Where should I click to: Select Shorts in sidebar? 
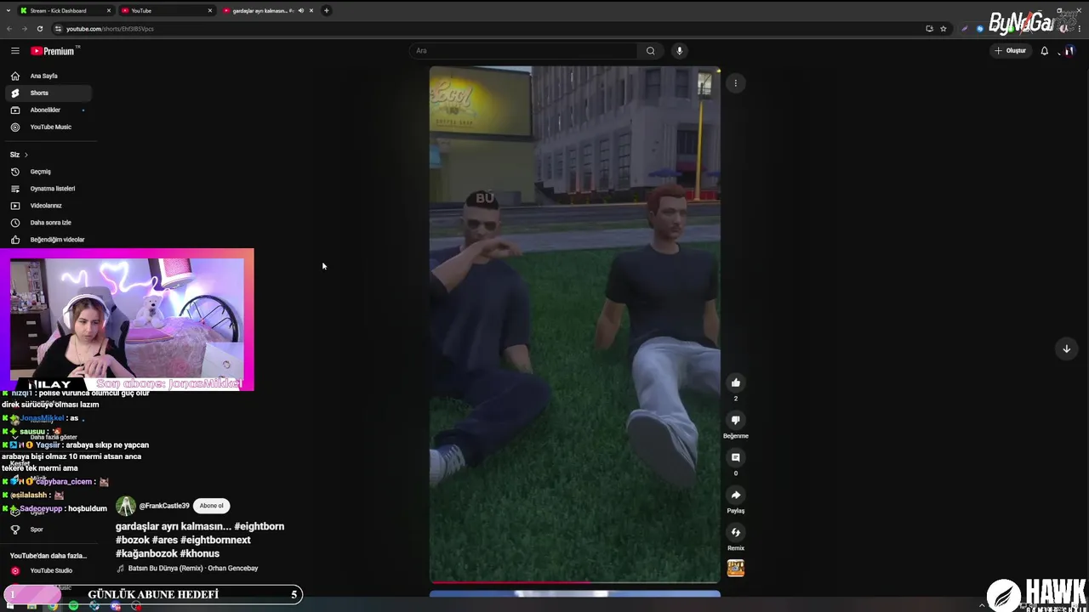[x=48, y=93]
